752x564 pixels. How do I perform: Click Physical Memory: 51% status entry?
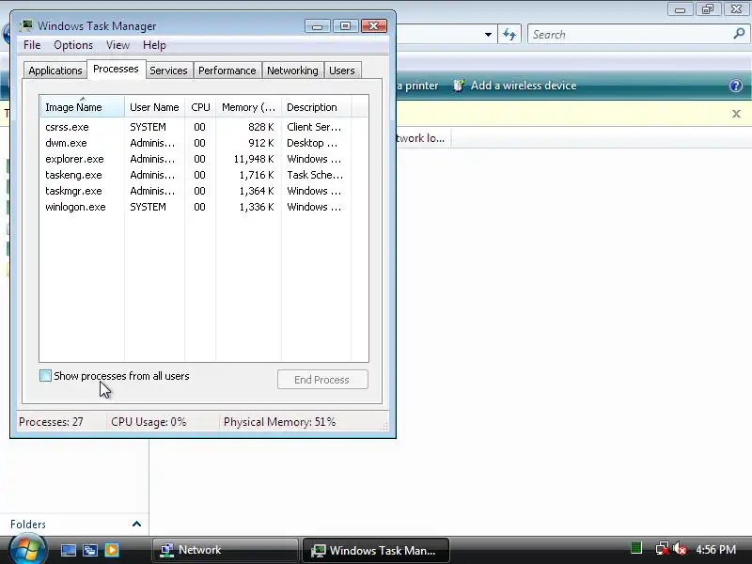[x=279, y=422]
